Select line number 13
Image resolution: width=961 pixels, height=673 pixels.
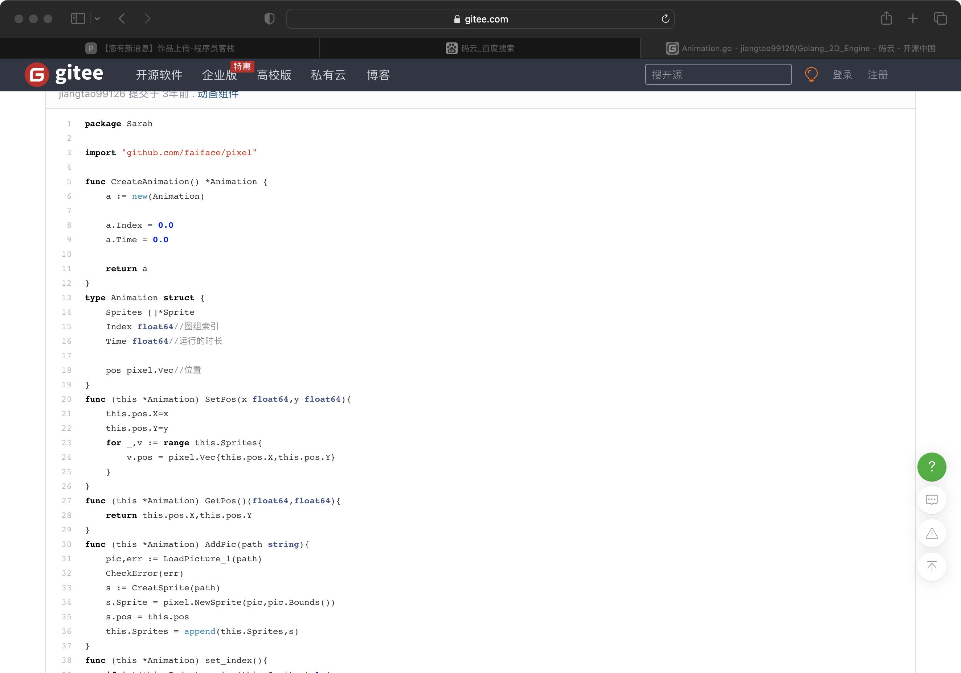point(66,297)
